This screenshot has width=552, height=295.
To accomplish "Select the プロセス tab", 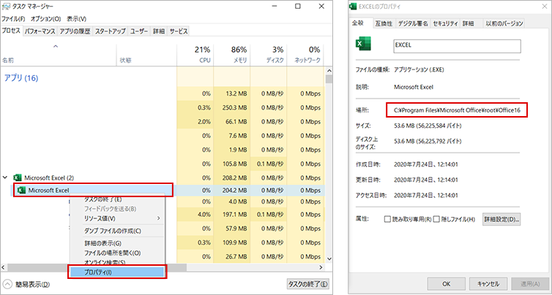I will pos(12,31).
